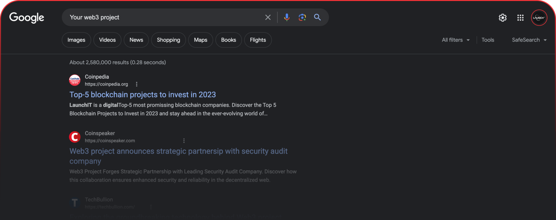Screen dimensions: 556x220
Task: Click the Google logo
Action: [x=26, y=17]
